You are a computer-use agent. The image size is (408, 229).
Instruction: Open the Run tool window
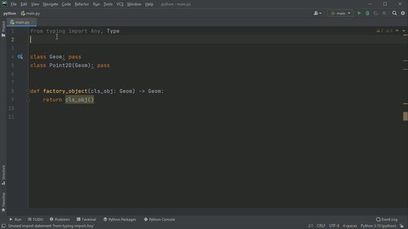[15, 219]
